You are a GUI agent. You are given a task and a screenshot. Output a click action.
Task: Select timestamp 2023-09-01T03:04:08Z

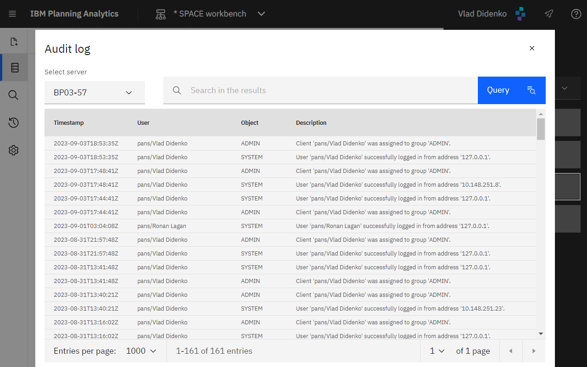point(86,226)
